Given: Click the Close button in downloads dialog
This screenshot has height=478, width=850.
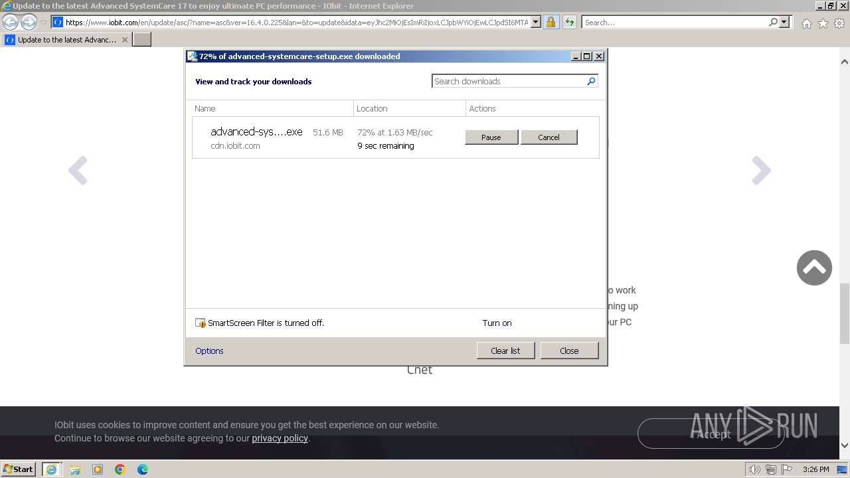Looking at the screenshot, I should point(569,351).
